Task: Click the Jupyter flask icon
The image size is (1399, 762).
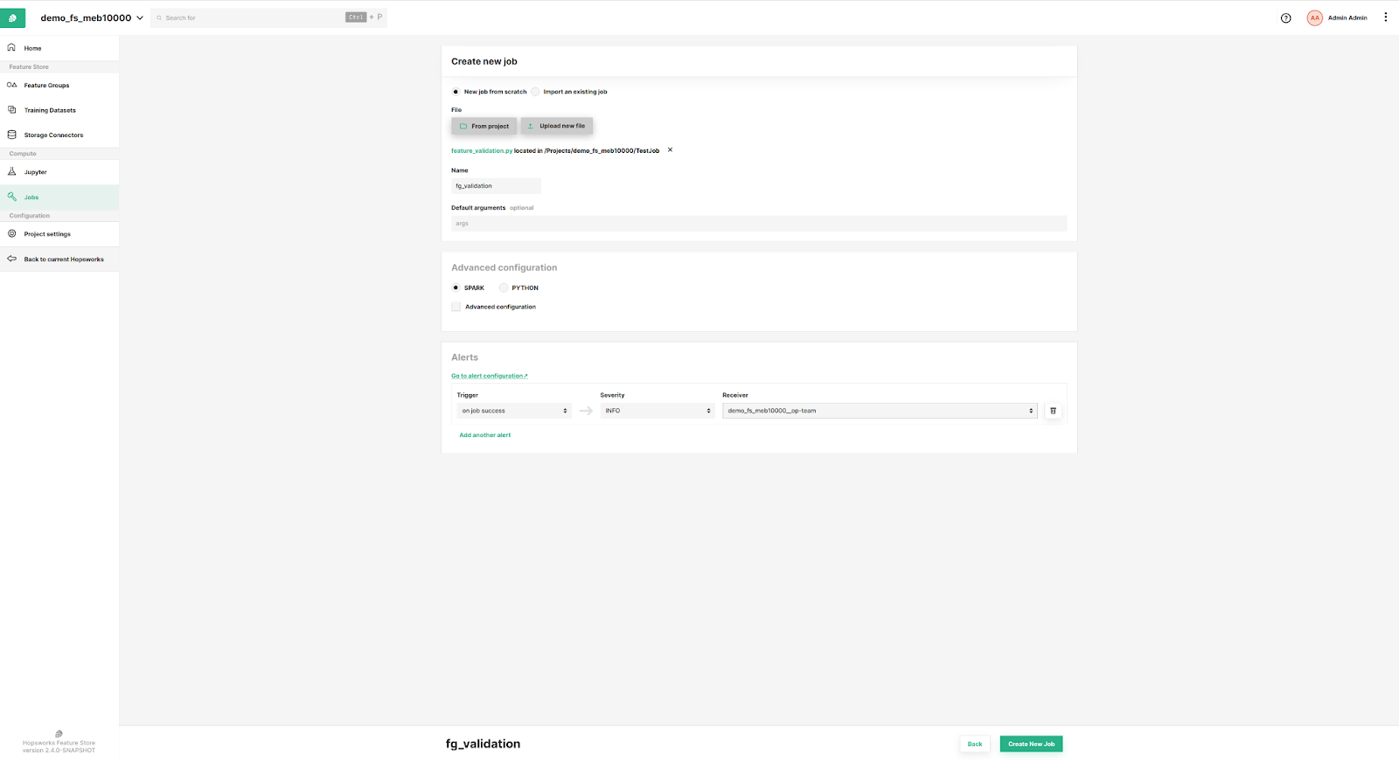Action: pos(12,171)
